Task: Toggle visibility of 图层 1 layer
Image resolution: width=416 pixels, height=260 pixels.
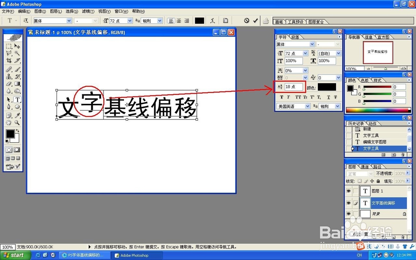Action: (x=349, y=191)
